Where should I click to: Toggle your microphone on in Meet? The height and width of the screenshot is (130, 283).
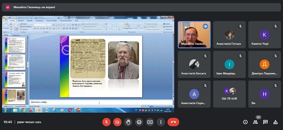(107, 122)
